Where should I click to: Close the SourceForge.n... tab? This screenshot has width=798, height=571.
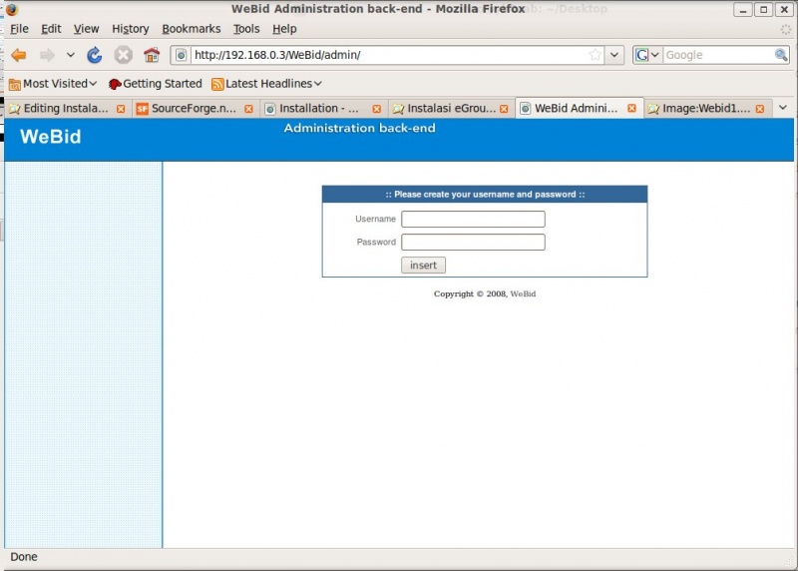(x=248, y=109)
